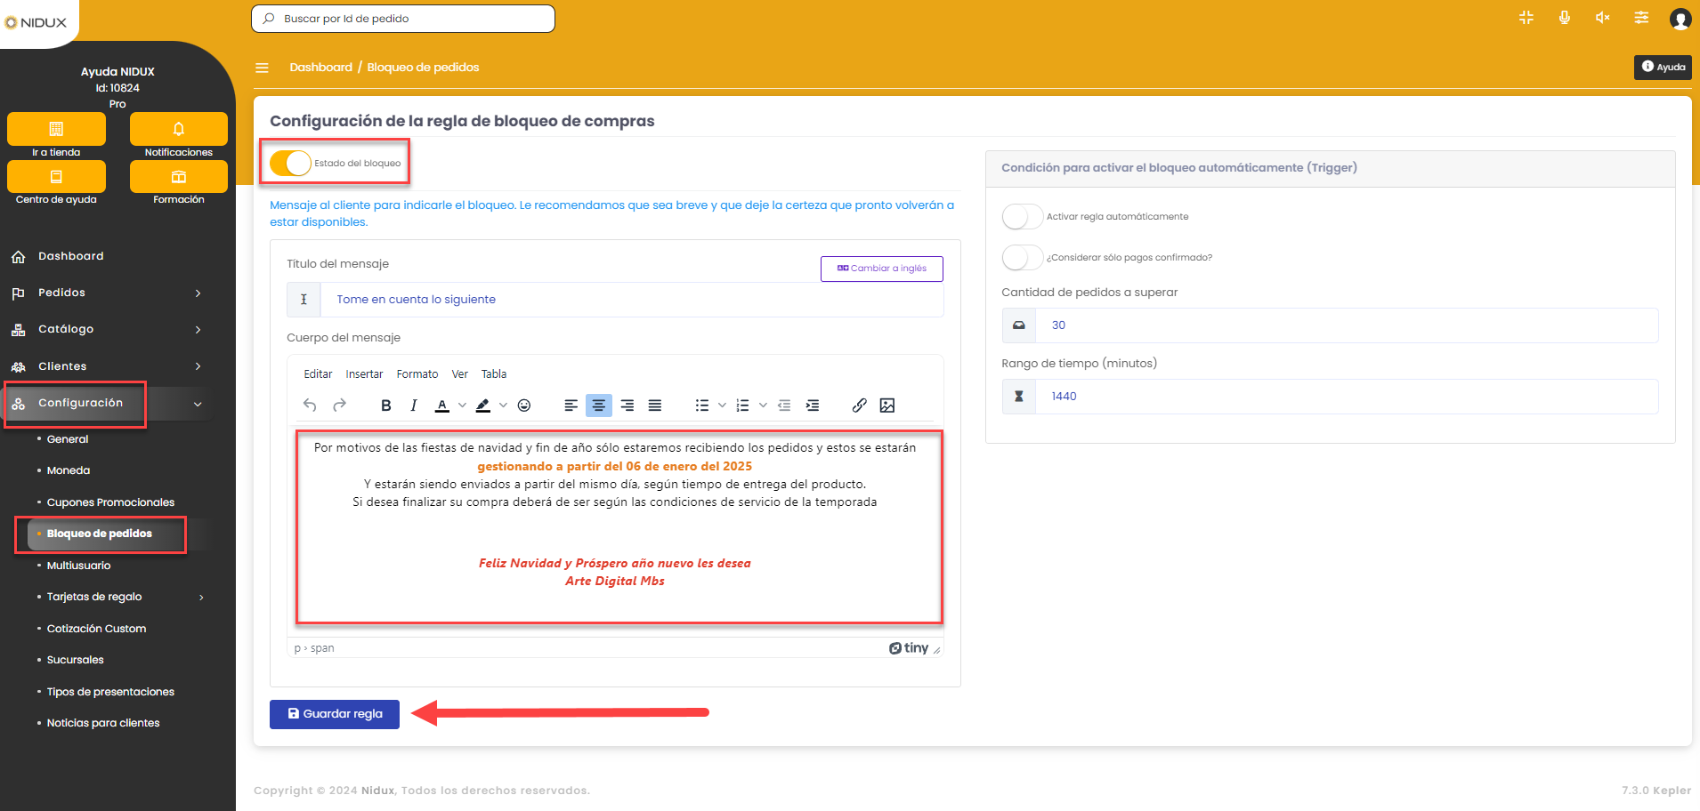This screenshot has height=811, width=1700.
Task: Click Cambiar a inglés button
Action: pyautogui.click(x=882, y=269)
